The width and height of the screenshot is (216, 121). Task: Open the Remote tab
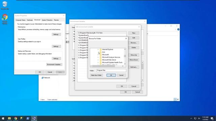click(x=56, y=20)
